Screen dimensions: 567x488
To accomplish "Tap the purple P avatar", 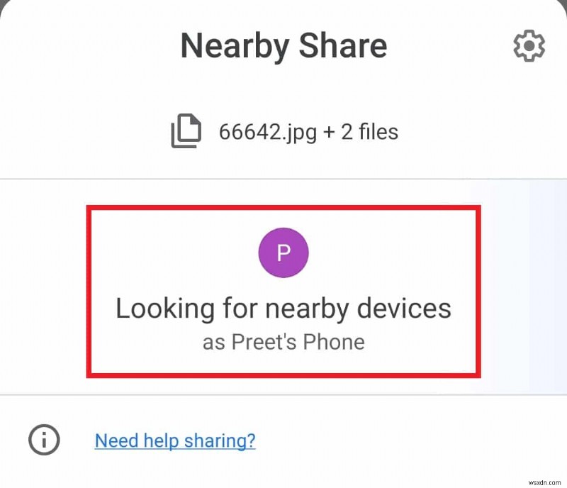I will (x=283, y=253).
